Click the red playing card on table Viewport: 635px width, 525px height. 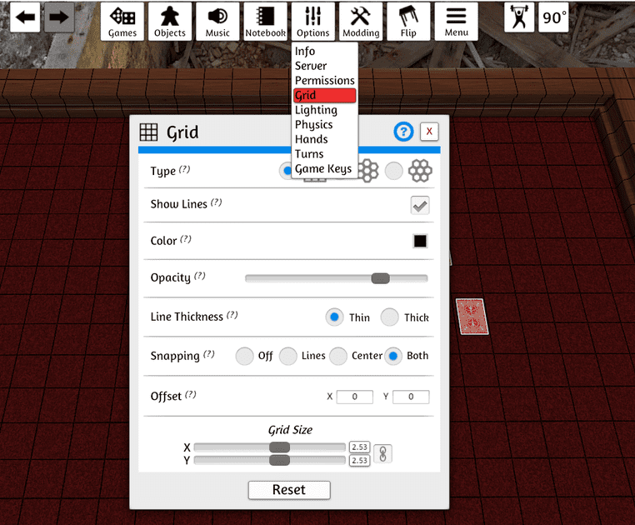click(x=472, y=317)
